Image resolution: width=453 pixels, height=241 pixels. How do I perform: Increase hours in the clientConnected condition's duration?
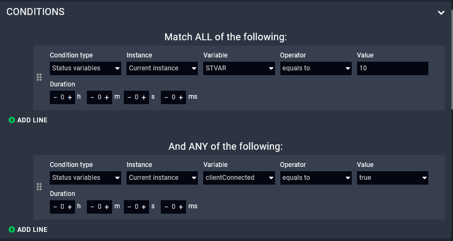[x=70, y=206]
